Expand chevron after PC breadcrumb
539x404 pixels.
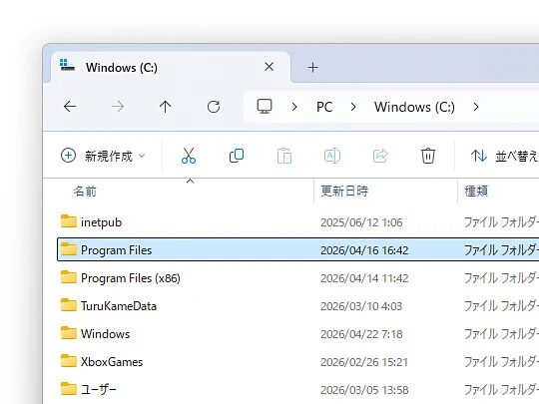pyautogui.click(x=353, y=107)
